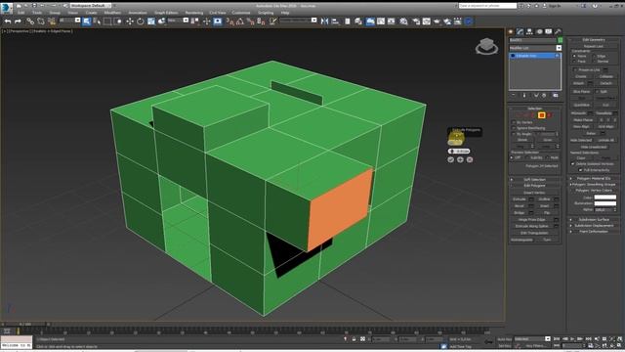
Task: Click the Detach button
Action: [605, 83]
